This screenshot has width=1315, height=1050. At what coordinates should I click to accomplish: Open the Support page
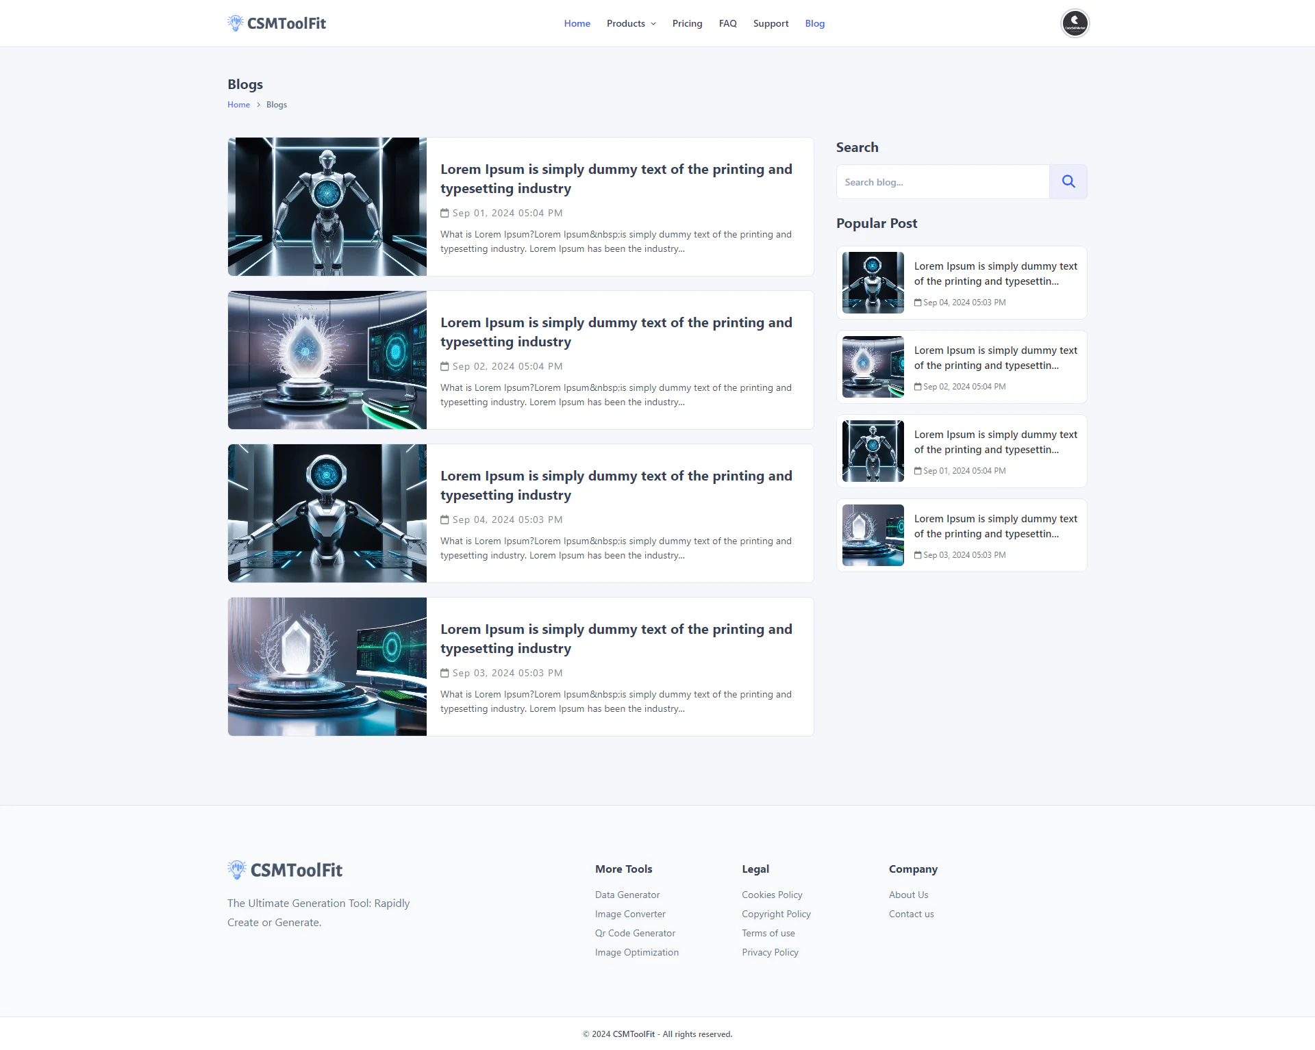[771, 23]
